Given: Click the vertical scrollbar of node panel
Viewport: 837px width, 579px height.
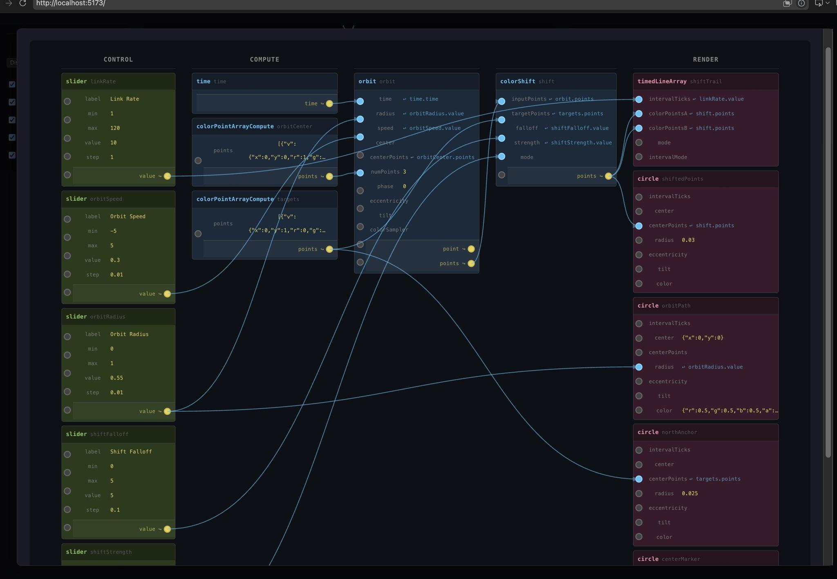Looking at the screenshot, I should coord(828,253).
